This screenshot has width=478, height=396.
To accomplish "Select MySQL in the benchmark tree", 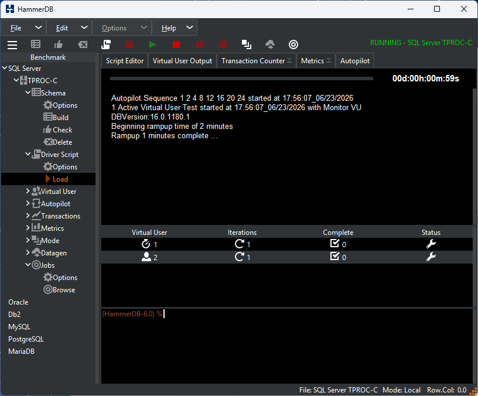I will click(19, 327).
